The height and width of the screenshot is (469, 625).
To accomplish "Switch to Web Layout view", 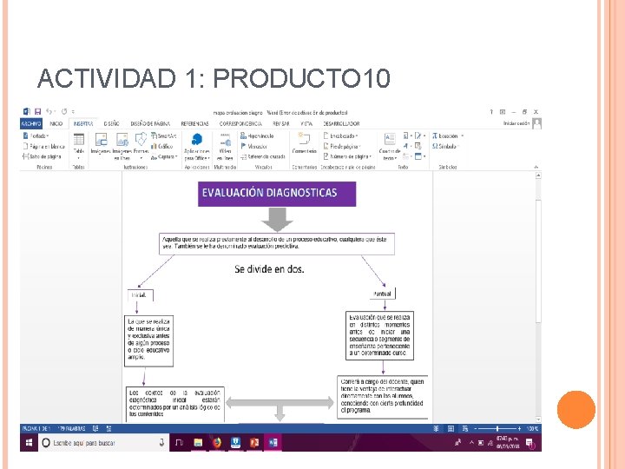I will [x=465, y=429].
